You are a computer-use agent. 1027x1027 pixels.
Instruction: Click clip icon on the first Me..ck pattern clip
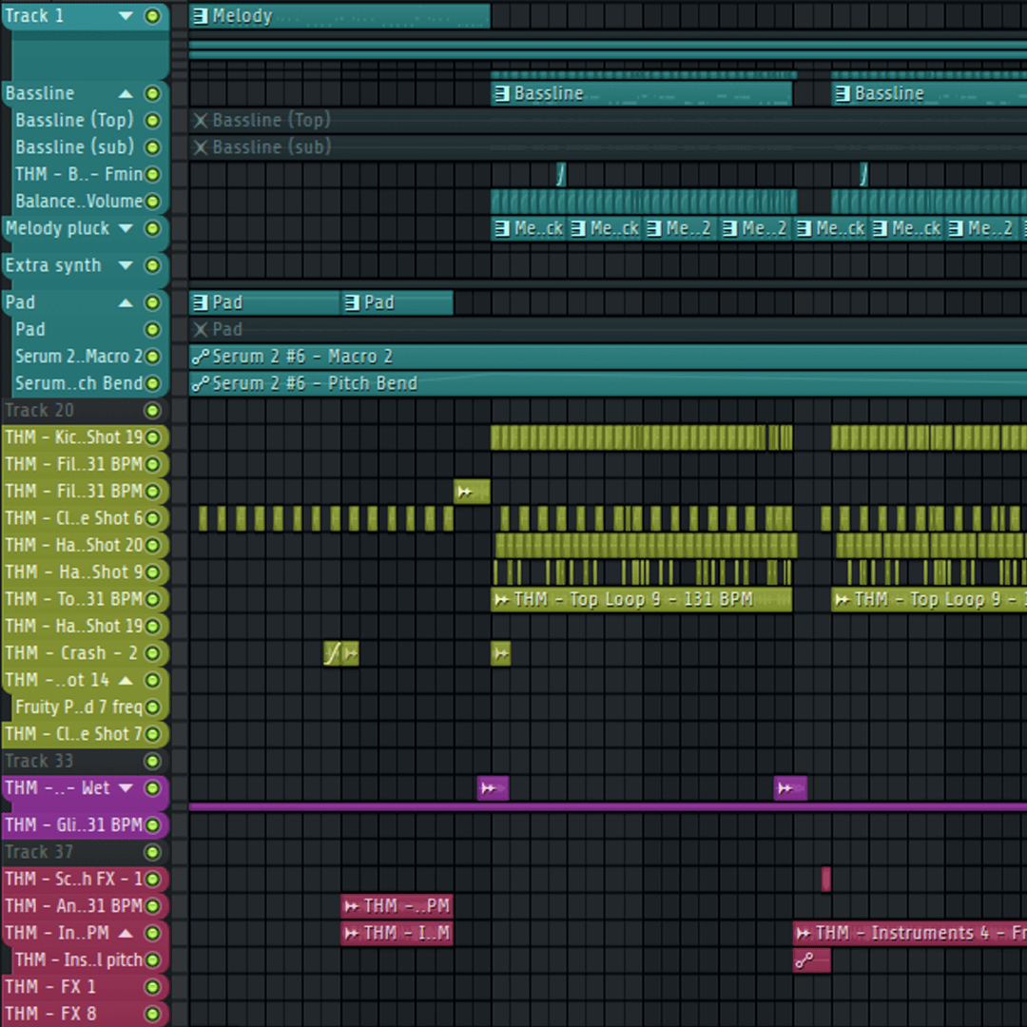coord(501,228)
